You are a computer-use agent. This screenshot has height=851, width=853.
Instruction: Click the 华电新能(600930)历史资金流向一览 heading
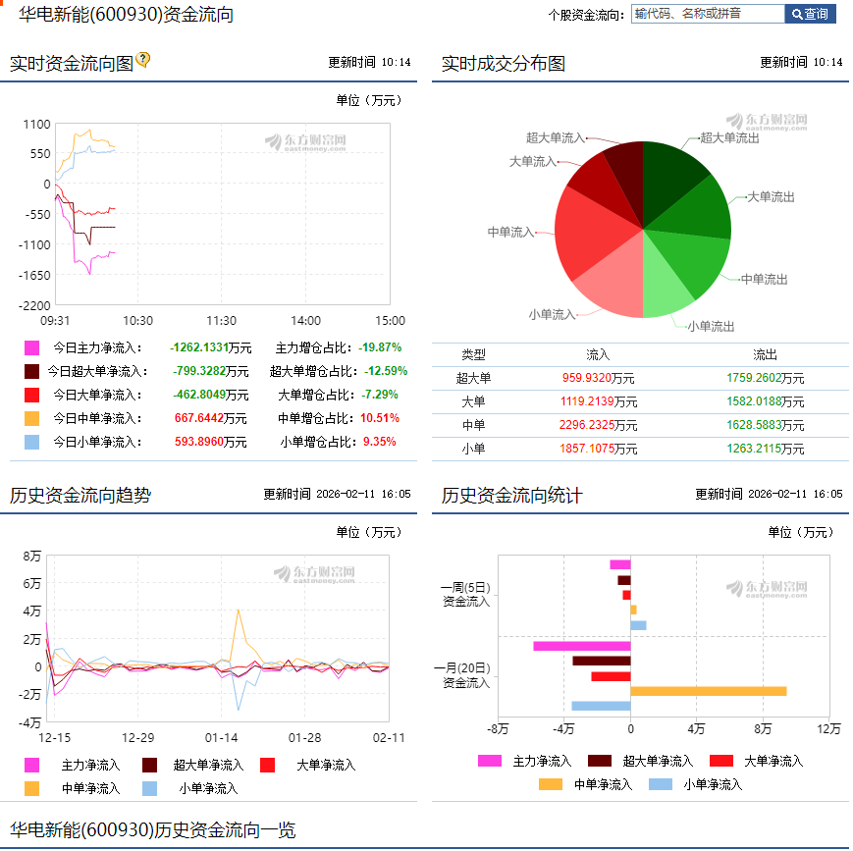click(x=153, y=829)
